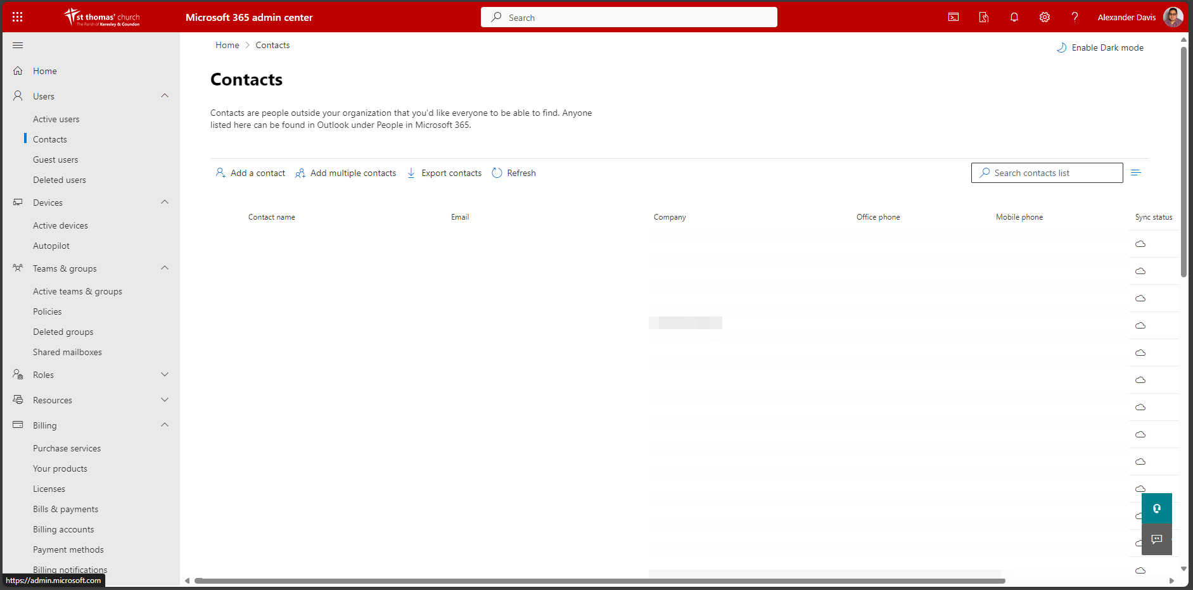1193x590 pixels.
Task: Sort by Email column header
Action: (460, 217)
